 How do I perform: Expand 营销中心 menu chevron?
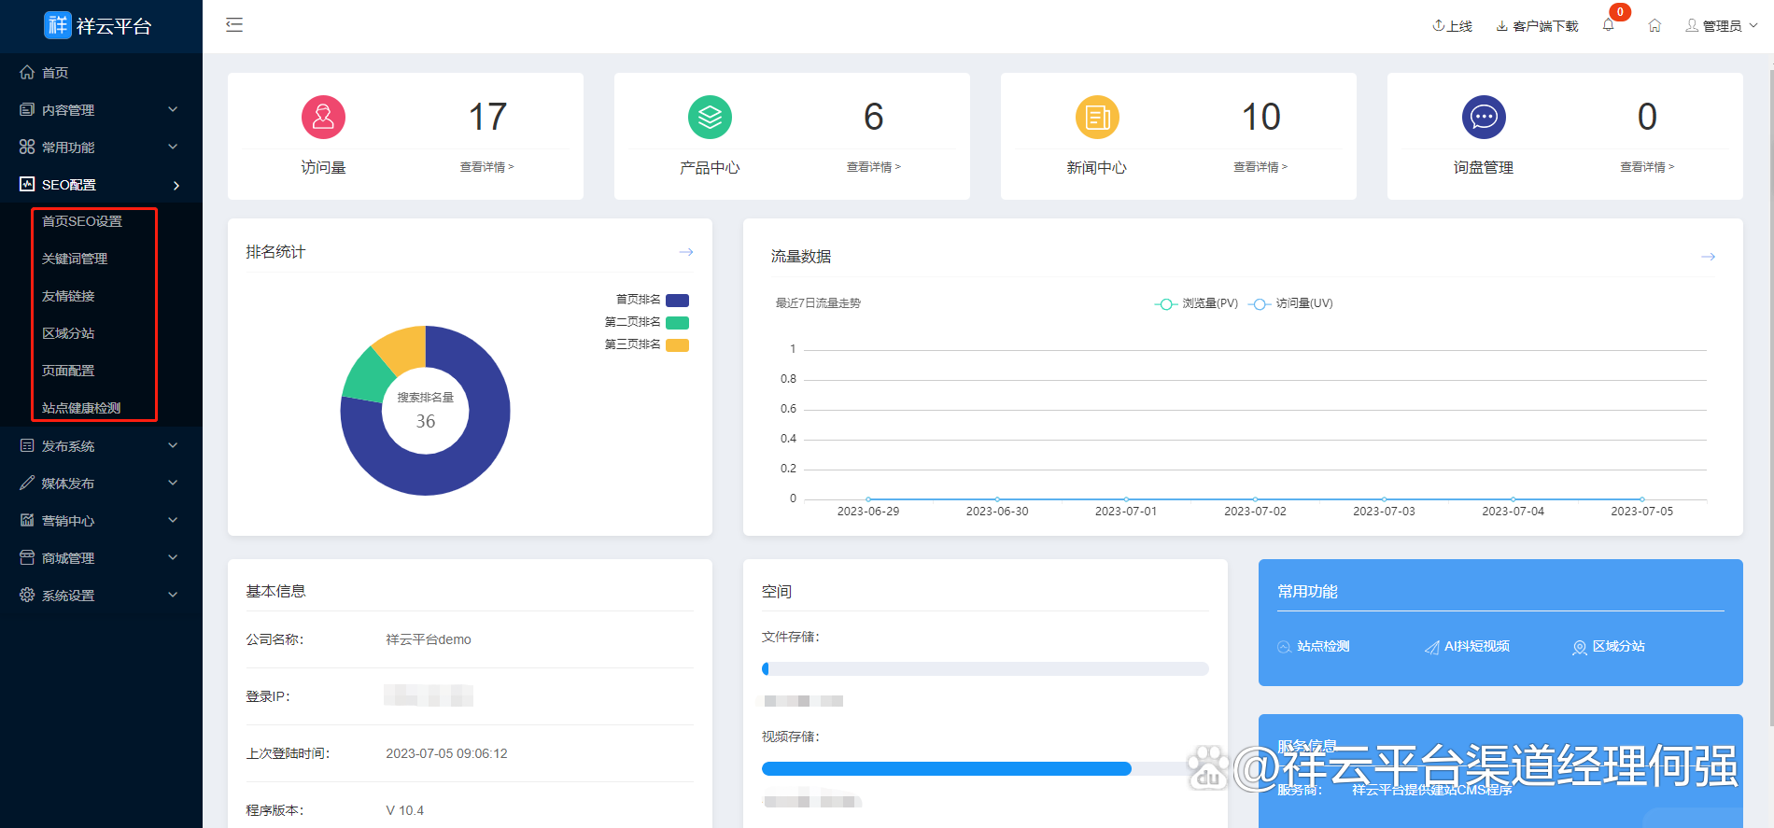[173, 520]
